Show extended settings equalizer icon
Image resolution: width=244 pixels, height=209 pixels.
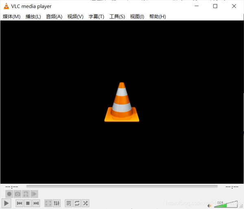click(57, 203)
